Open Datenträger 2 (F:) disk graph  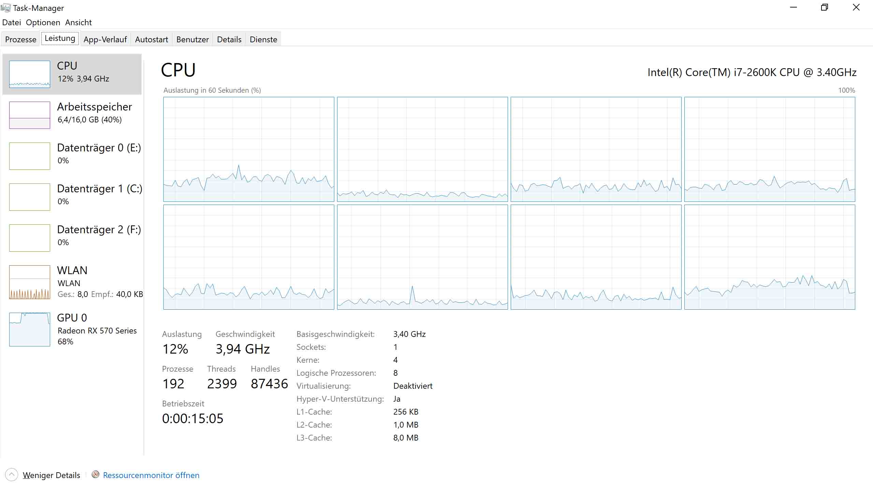[x=30, y=238]
